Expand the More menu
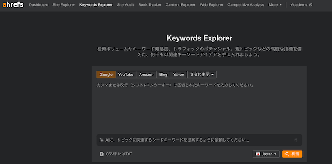 click(x=275, y=5)
